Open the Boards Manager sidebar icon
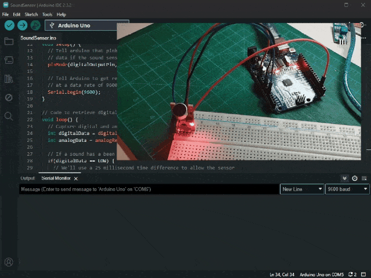 coord(9,60)
